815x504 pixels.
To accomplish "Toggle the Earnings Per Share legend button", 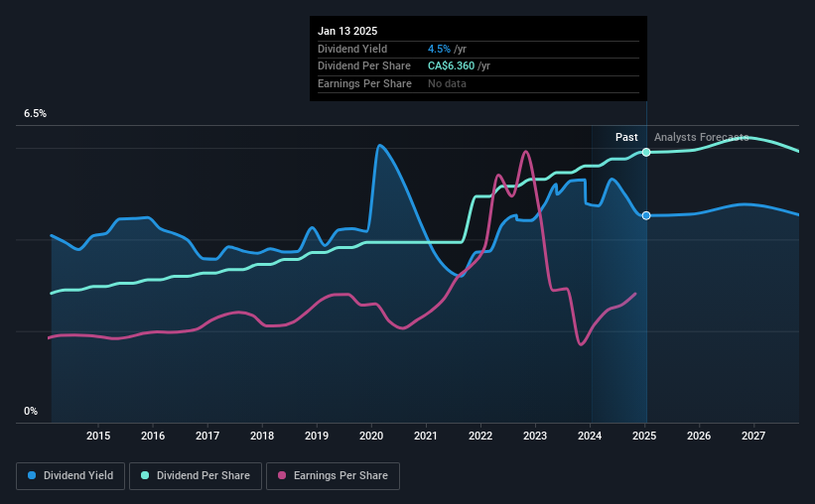I will pyautogui.click(x=333, y=476).
